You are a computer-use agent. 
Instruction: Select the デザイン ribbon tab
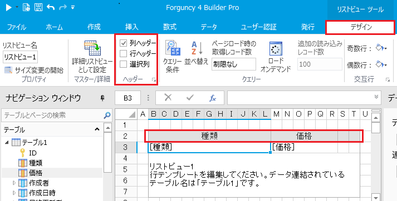coord(361,27)
